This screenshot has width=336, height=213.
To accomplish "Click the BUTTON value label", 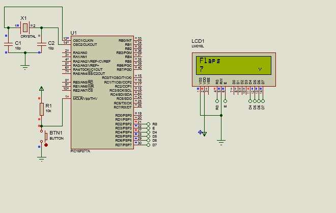I will [57, 139].
